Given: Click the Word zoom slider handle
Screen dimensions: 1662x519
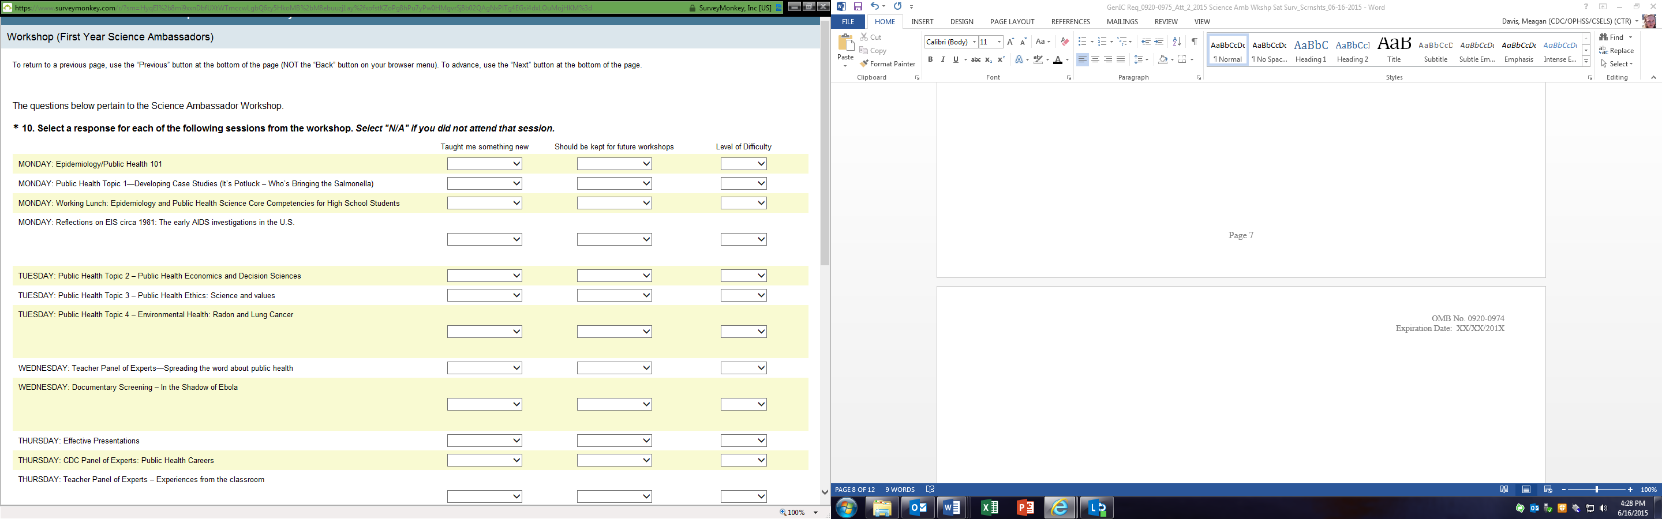Looking at the screenshot, I should tap(1597, 490).
